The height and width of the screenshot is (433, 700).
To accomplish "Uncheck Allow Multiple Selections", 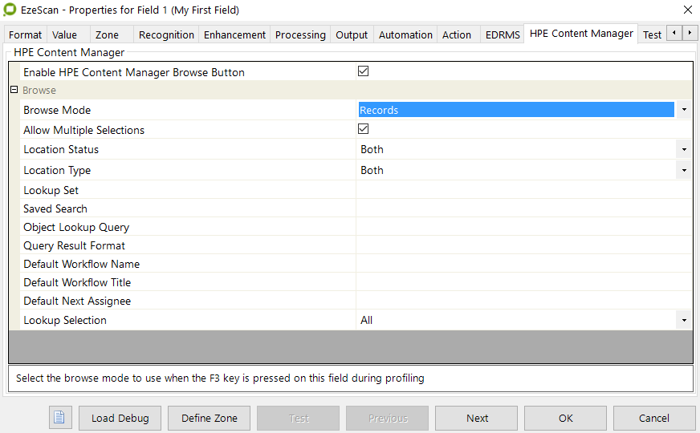I will pyautogui.click(x=363, y=129).
